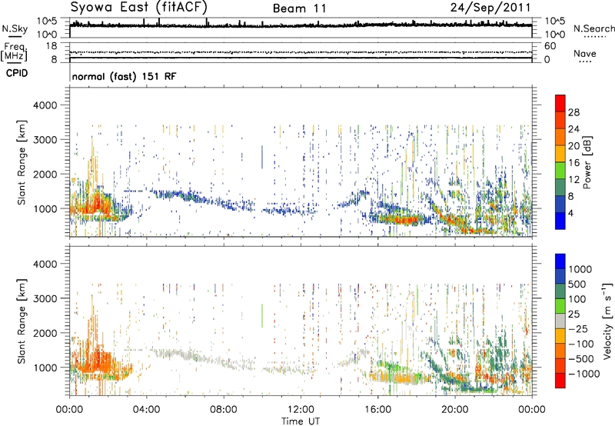Click 'Slant Range [km]' label of power panel

pyautogui.click(x=22, y=162)
